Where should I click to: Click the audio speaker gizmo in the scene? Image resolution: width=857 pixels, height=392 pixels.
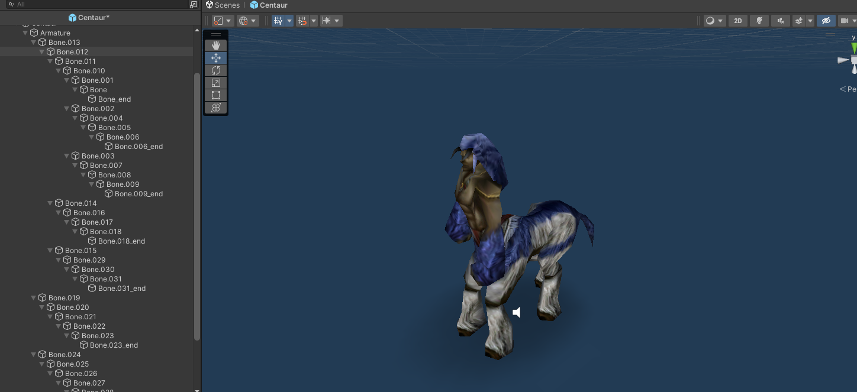pyautogui.click(x=517, y=312)
